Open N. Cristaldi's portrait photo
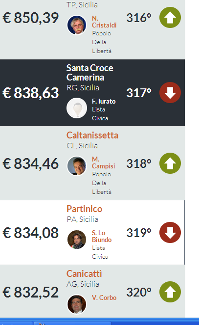 [x=77, y=25]
